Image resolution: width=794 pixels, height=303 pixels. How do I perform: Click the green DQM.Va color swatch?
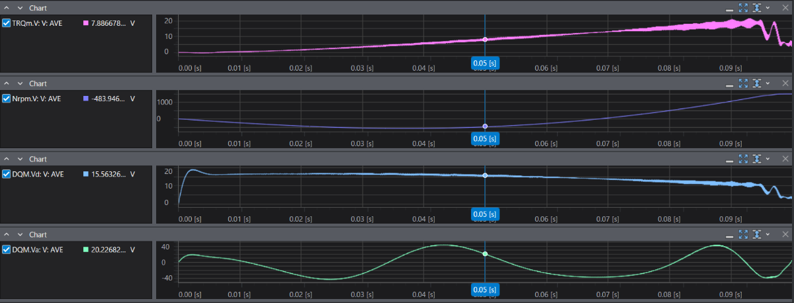click(85, 249)
